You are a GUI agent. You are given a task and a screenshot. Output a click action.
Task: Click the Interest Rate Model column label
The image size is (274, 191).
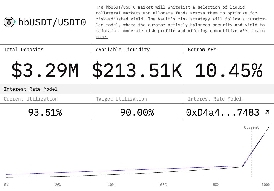(215, 99)
